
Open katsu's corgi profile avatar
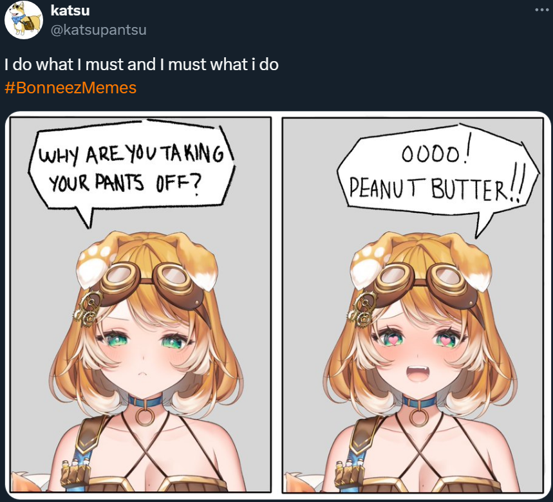click(24, 20)
